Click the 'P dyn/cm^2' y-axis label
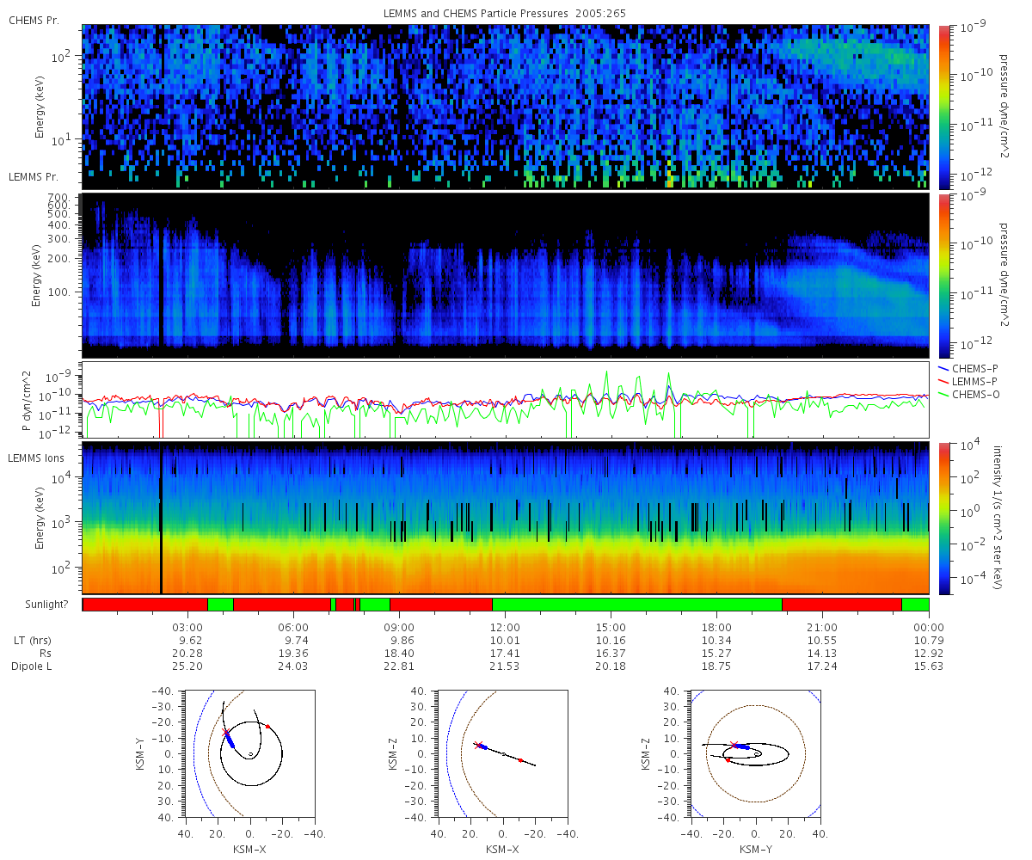 (x=27, y=400)
